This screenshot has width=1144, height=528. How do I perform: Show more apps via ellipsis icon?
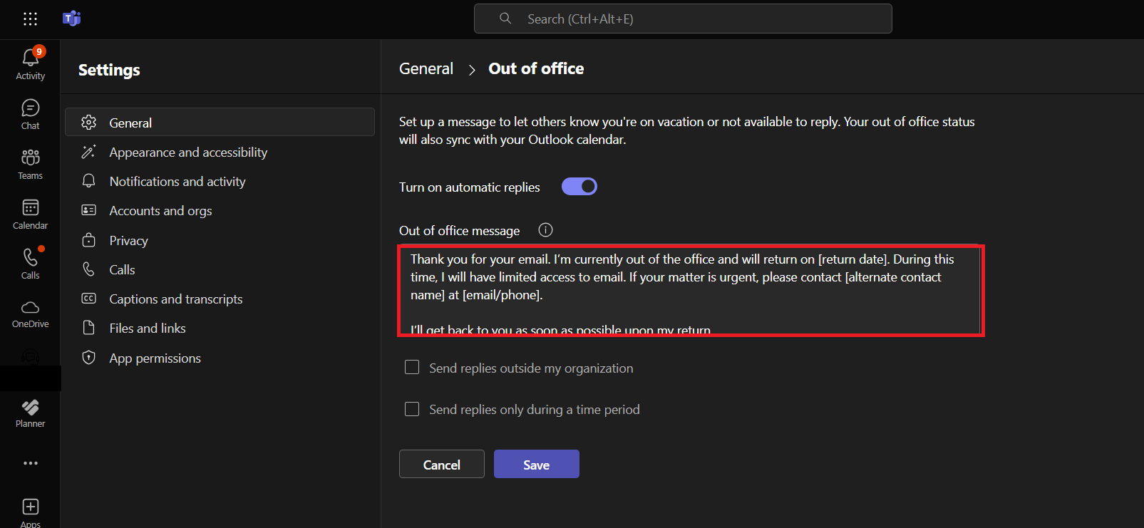pos(30,463)
